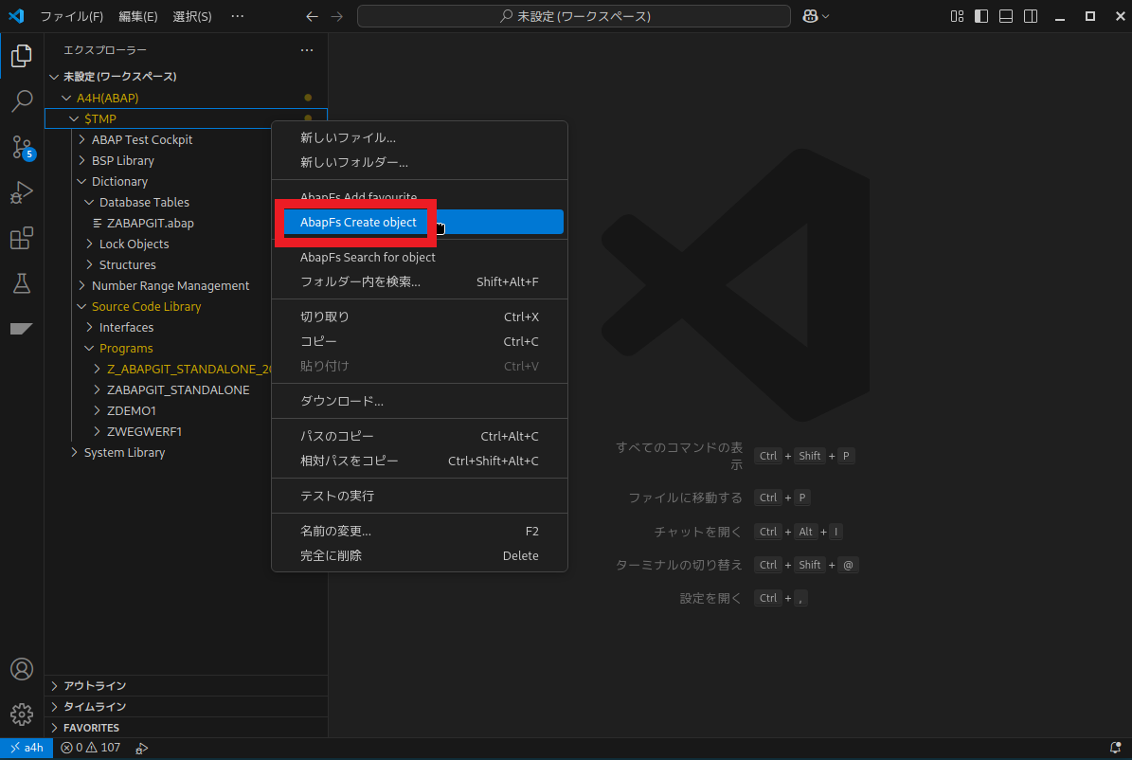Viewport: 1132px width, 760px height.
Task: Click the a4h remote indicator in the status bar
Action: click(x=26, y=748)
